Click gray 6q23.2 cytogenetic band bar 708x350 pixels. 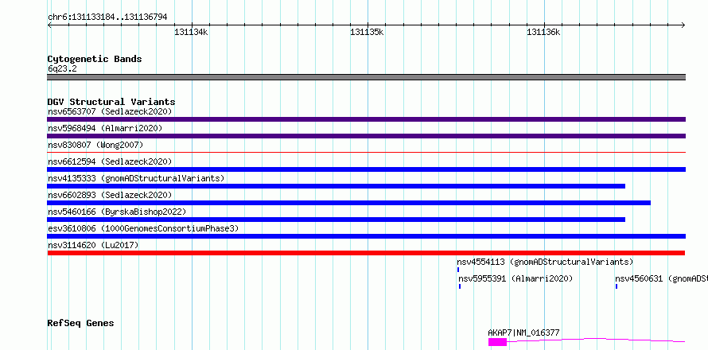coord(366,77)
